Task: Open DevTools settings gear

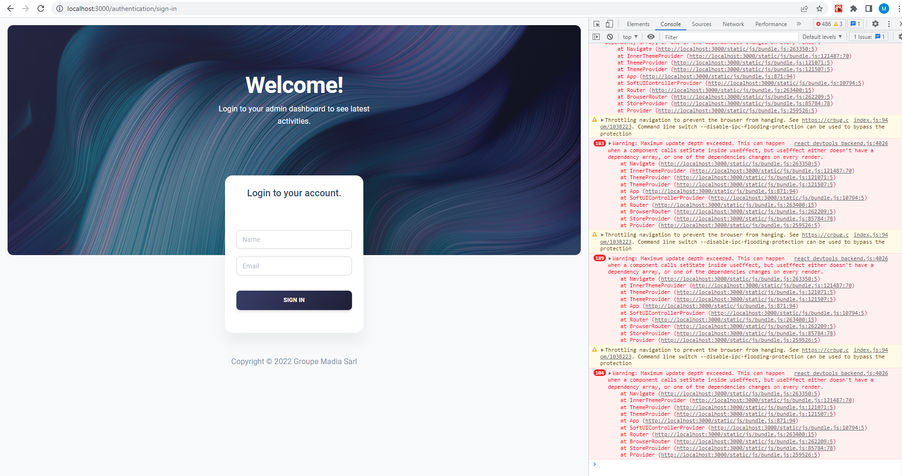Action: coord(875,24)
